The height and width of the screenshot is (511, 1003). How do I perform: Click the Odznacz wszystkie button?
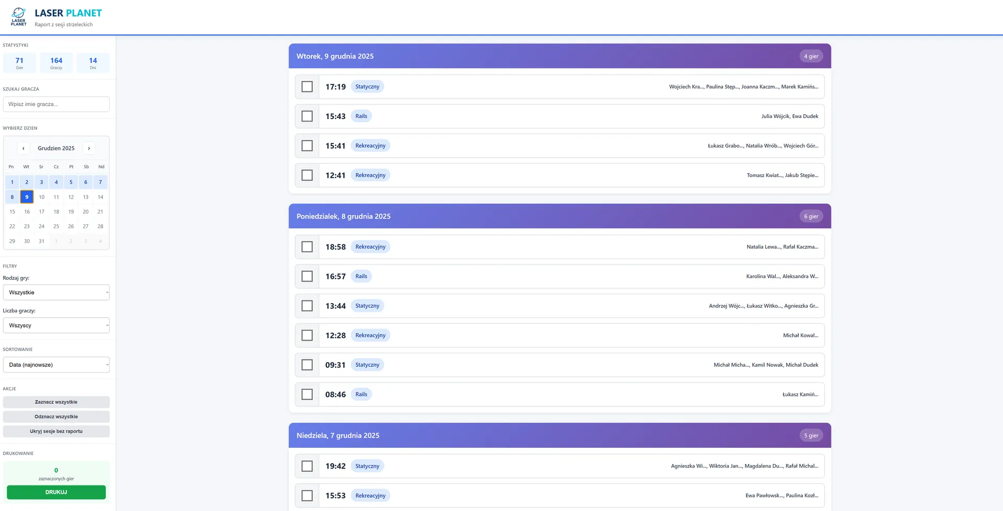point(56,416)
